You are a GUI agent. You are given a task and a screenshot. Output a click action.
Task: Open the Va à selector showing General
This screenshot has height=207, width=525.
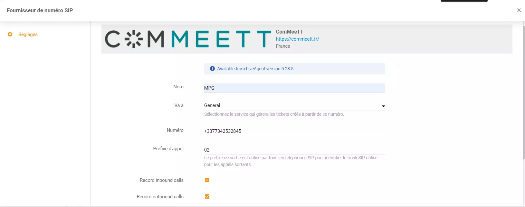click(x=290, y=105)
